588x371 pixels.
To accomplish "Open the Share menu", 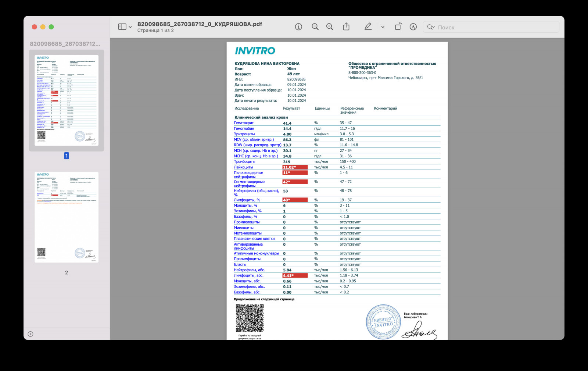I will click(x=346, y=26).
